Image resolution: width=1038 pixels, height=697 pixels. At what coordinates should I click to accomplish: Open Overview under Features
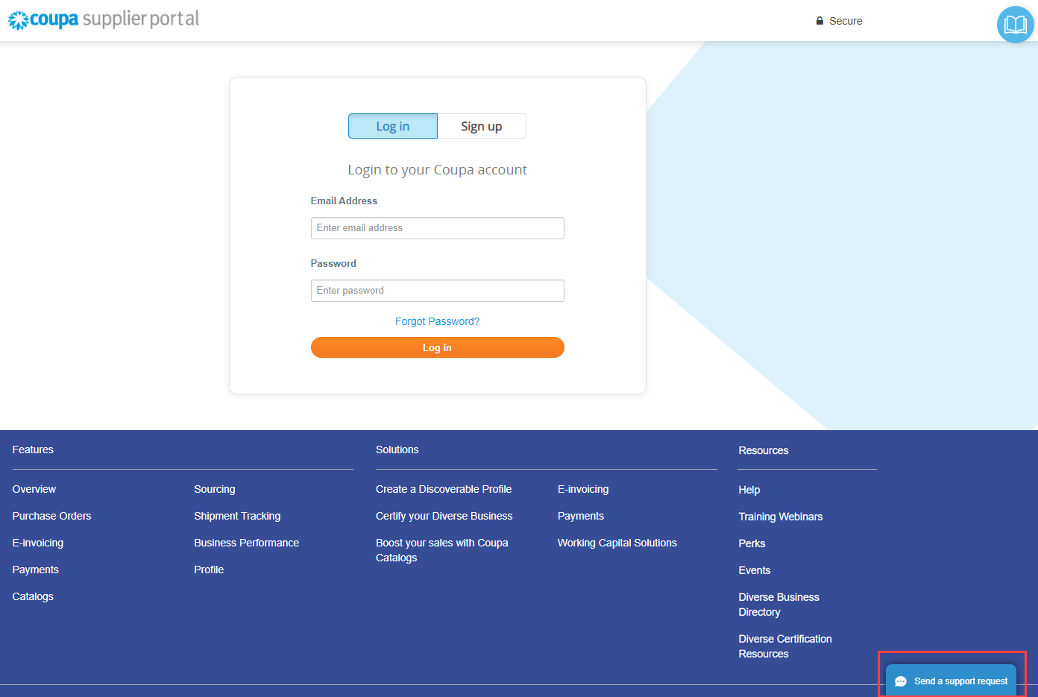tap(34, 489)
